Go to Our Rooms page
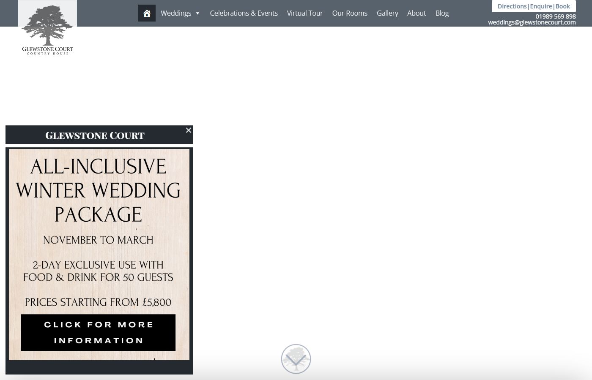The image size is (592, 380). coord(350,13)
